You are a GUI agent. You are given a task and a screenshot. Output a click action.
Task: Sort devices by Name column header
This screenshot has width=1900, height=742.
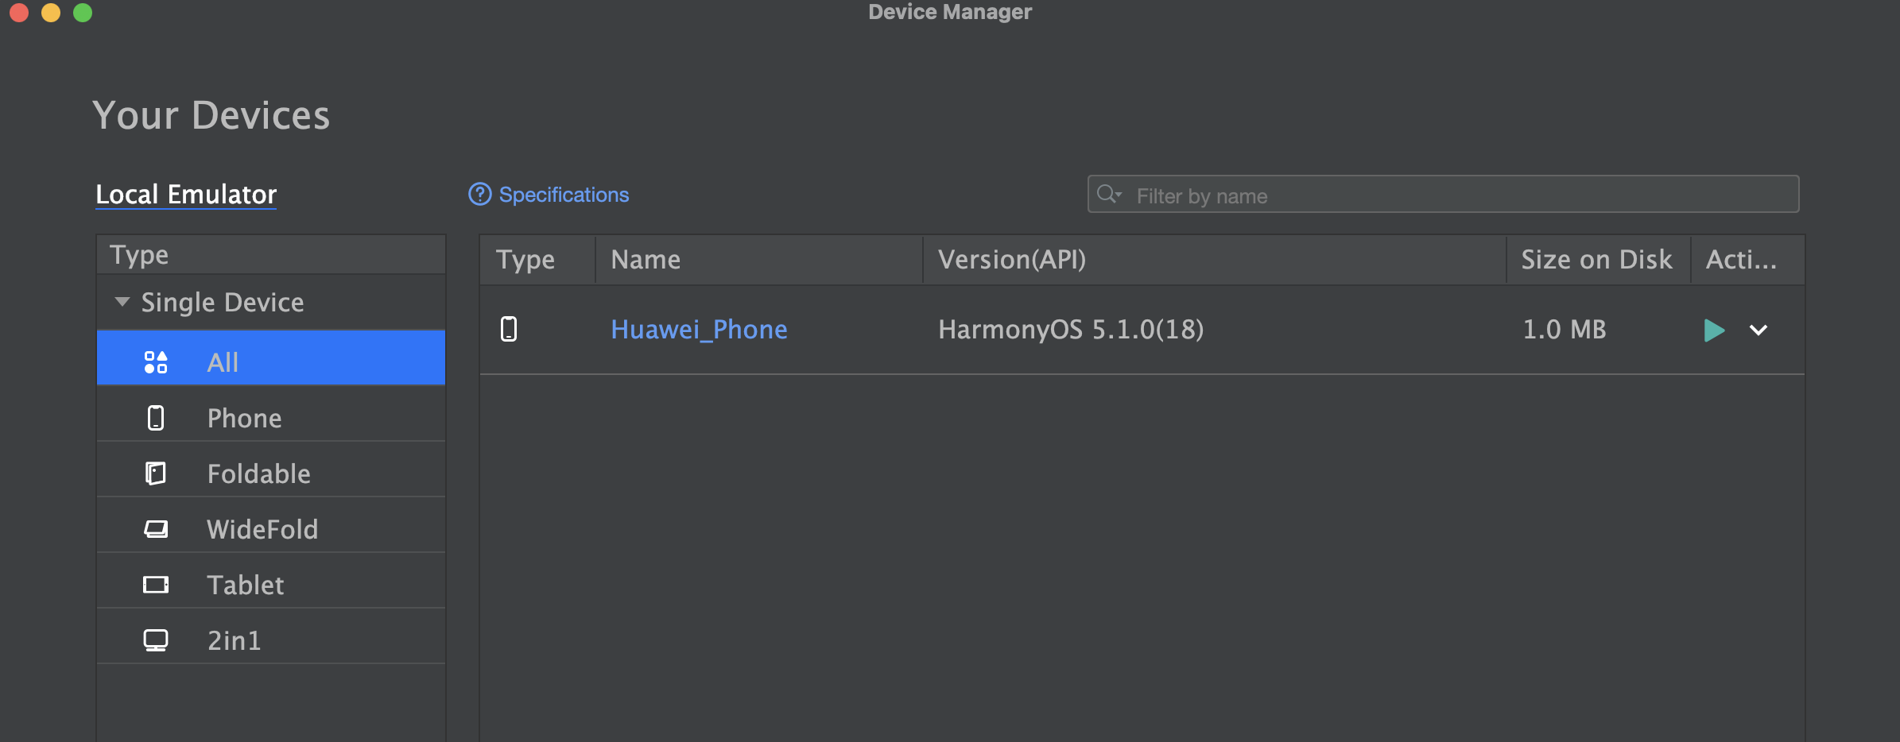point(646,260)
